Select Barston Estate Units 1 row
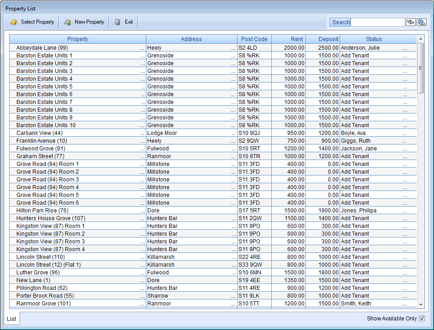Image resolution: width=434 pixels, height=330 pixels. (213, 55)
